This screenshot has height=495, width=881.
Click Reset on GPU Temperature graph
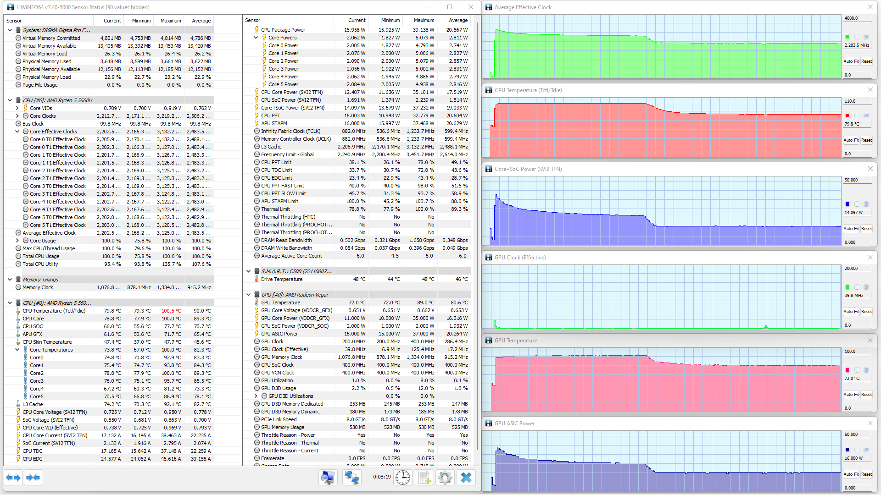coord(866,395)
